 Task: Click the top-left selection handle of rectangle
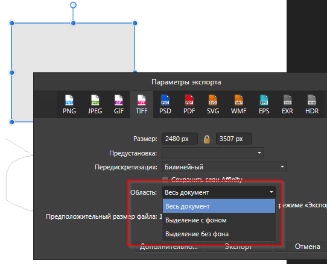12,23
